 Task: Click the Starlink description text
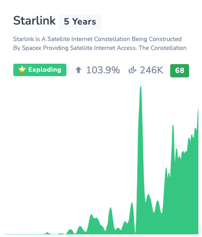point(100,44)
